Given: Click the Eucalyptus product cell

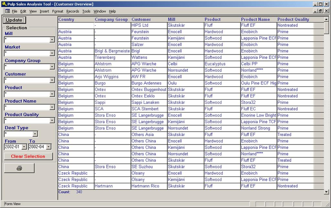Looking at the screenshot, I should 222,64.
